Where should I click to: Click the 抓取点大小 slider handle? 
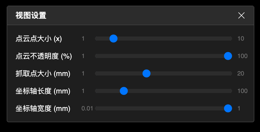click(147, 73)
